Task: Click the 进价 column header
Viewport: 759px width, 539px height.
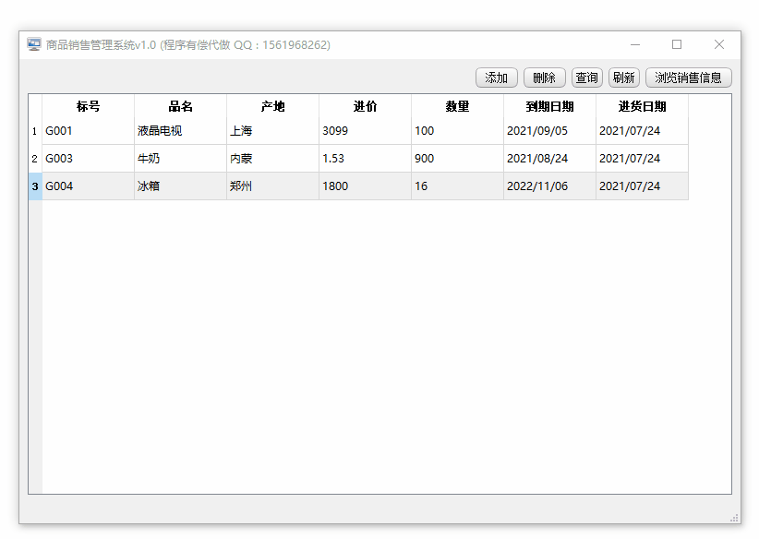Action: 366,106
